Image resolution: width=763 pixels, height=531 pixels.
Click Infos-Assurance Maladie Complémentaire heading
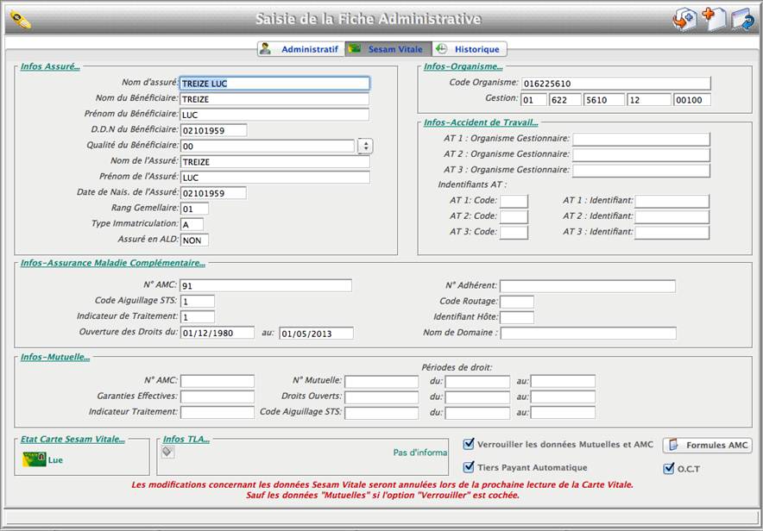tap(112, 263)
